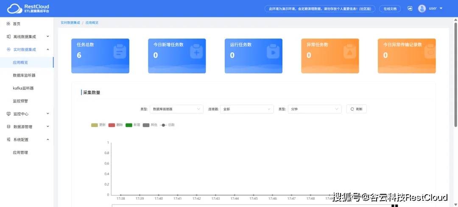Click the 数据源管理 database icon
The width and height of the screenshot is (458, 207).
point(8,127)
